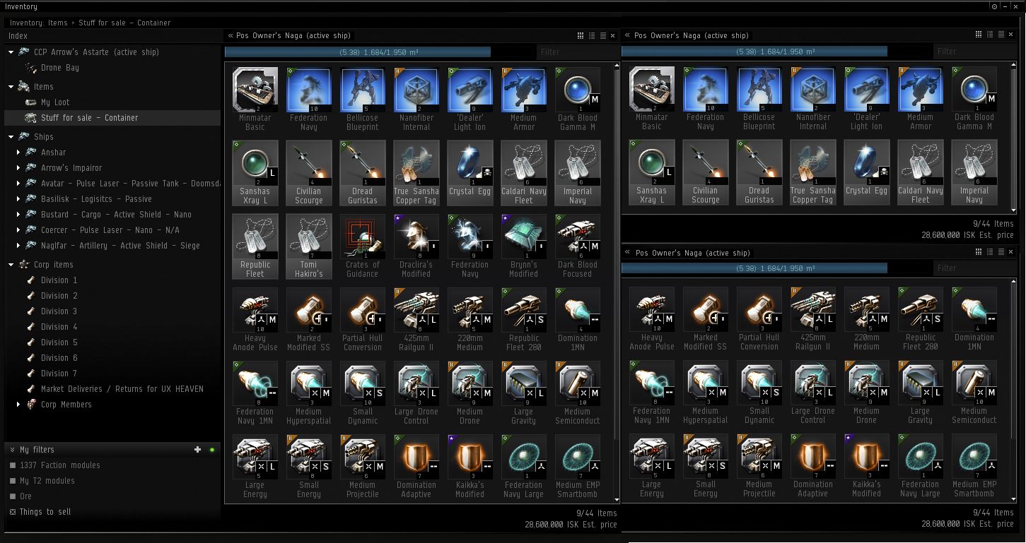
Task: Pick the True Sansha Copper Tag in the main pane
Action: [416, 173]
